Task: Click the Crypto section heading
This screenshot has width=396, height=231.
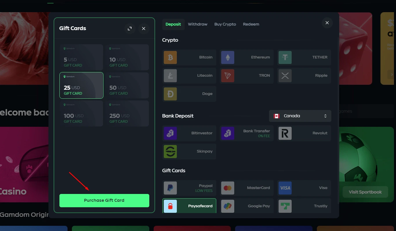Action: tap(170, 40)
